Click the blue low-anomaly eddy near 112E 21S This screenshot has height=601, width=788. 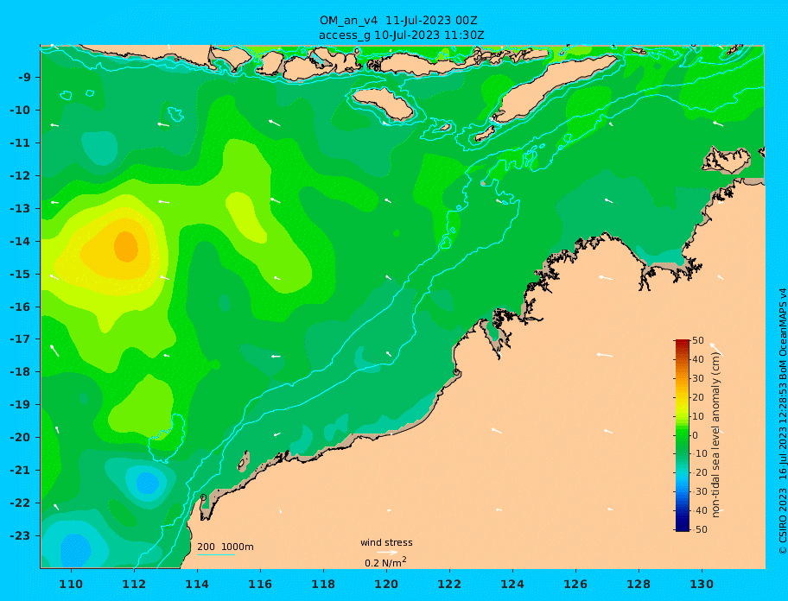coord(148,483)
